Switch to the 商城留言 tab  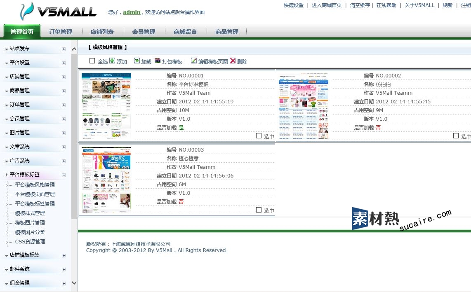(x=185, y=32)
